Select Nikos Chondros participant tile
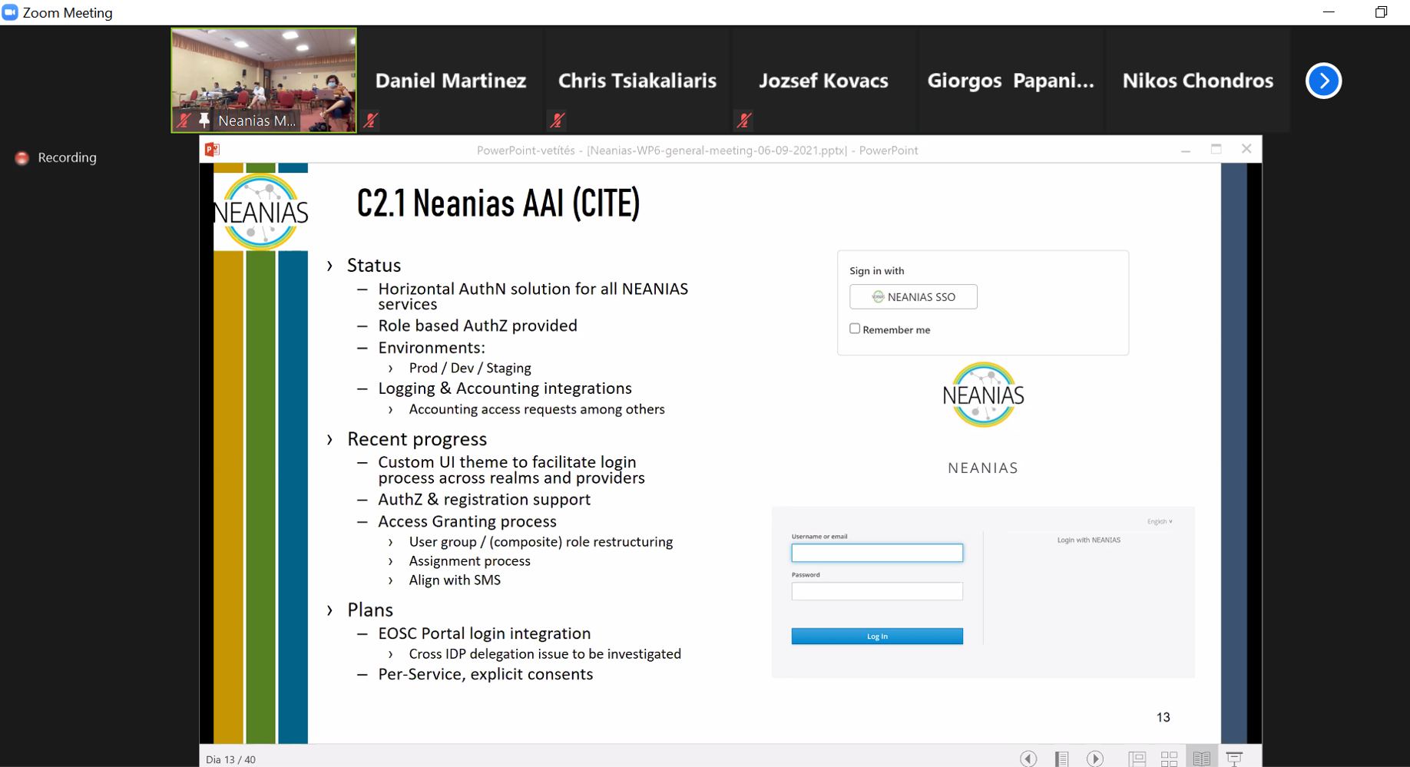Screen dimensions: 1410x767 pos(1197,81)
